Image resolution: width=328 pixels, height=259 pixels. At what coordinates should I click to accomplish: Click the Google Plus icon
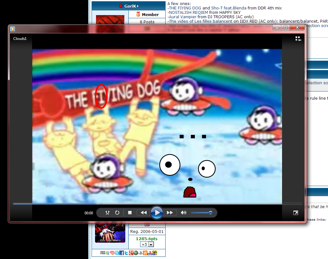tap(131, 253)
